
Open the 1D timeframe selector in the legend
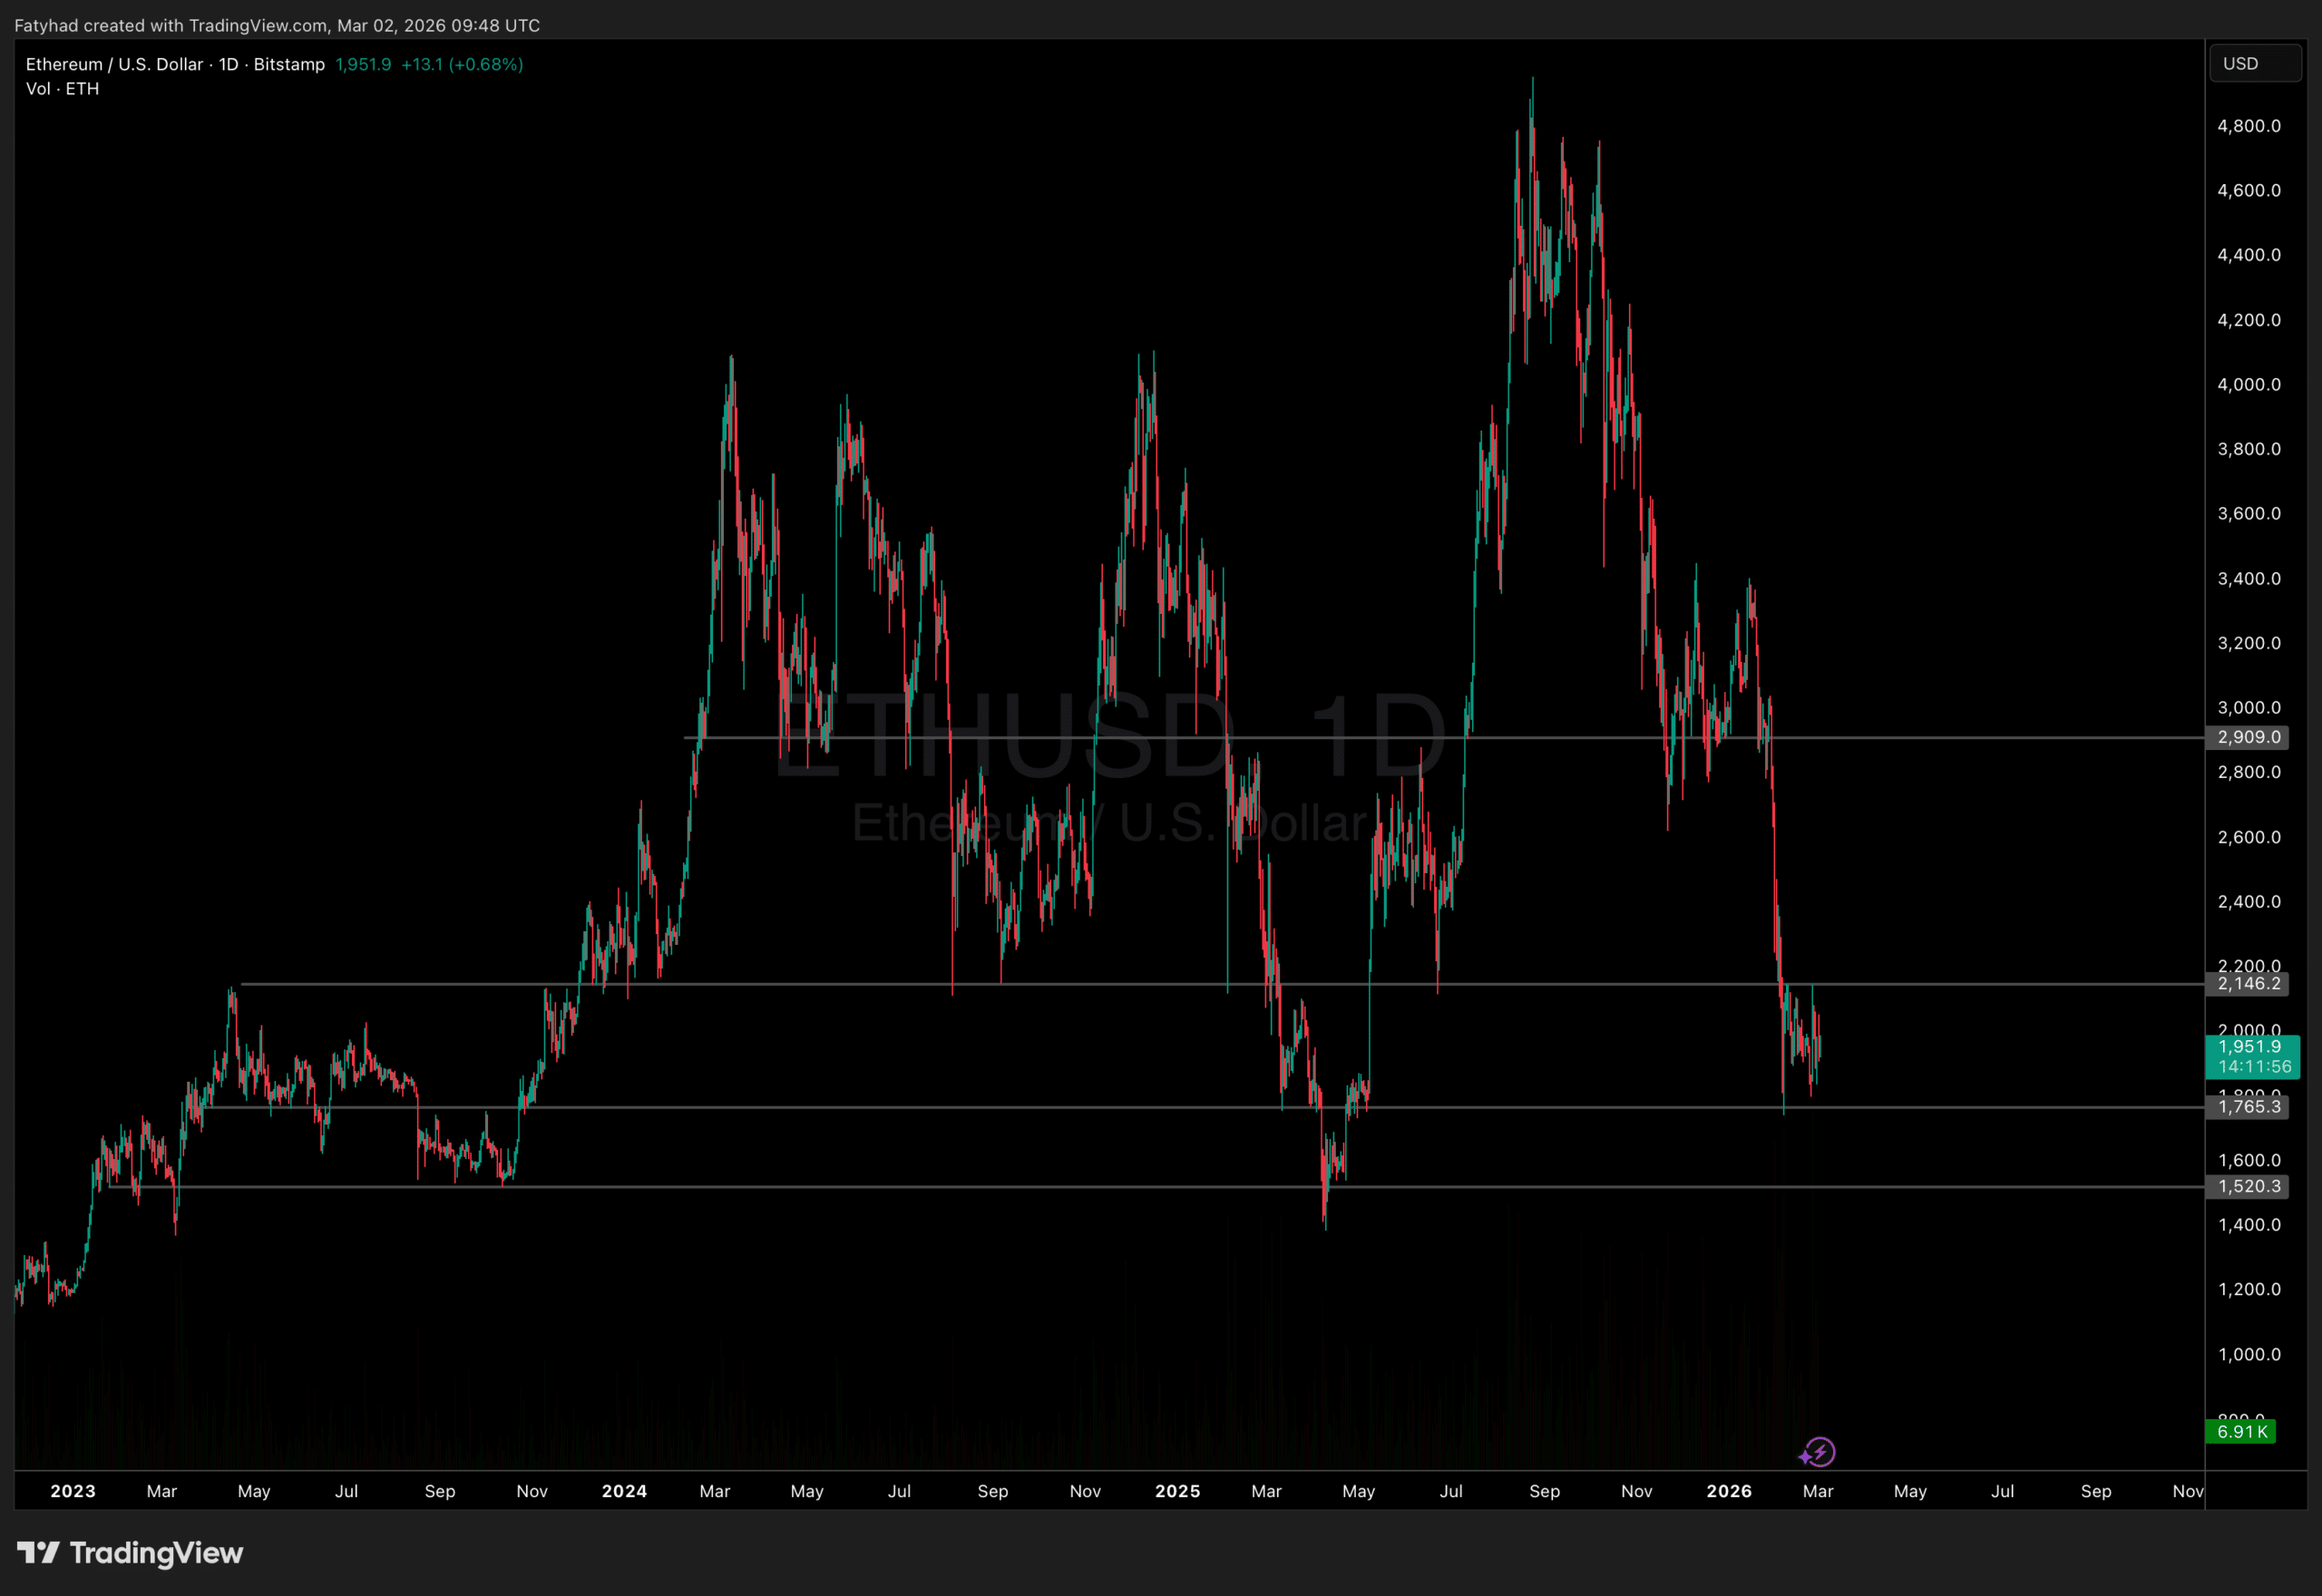tap(227, 64)
